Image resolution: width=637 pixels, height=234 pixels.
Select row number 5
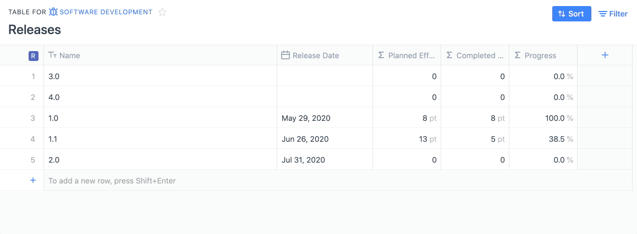(34, 160)
